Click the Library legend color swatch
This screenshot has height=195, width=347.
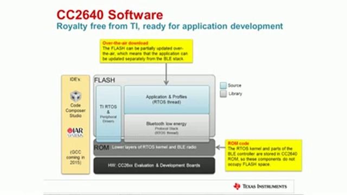[x=223, y=94]
